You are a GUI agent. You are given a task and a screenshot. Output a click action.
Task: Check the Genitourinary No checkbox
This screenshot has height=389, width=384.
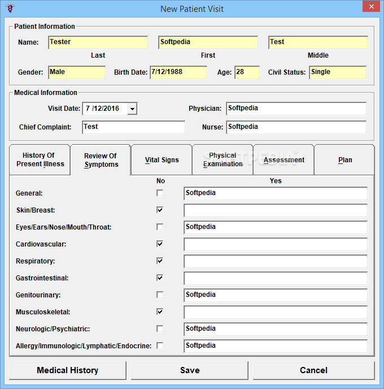click(x=160, y=295)
